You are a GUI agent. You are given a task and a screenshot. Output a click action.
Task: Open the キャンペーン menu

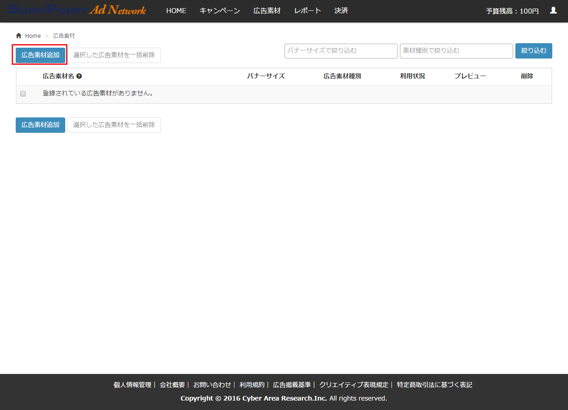(220, 11)
